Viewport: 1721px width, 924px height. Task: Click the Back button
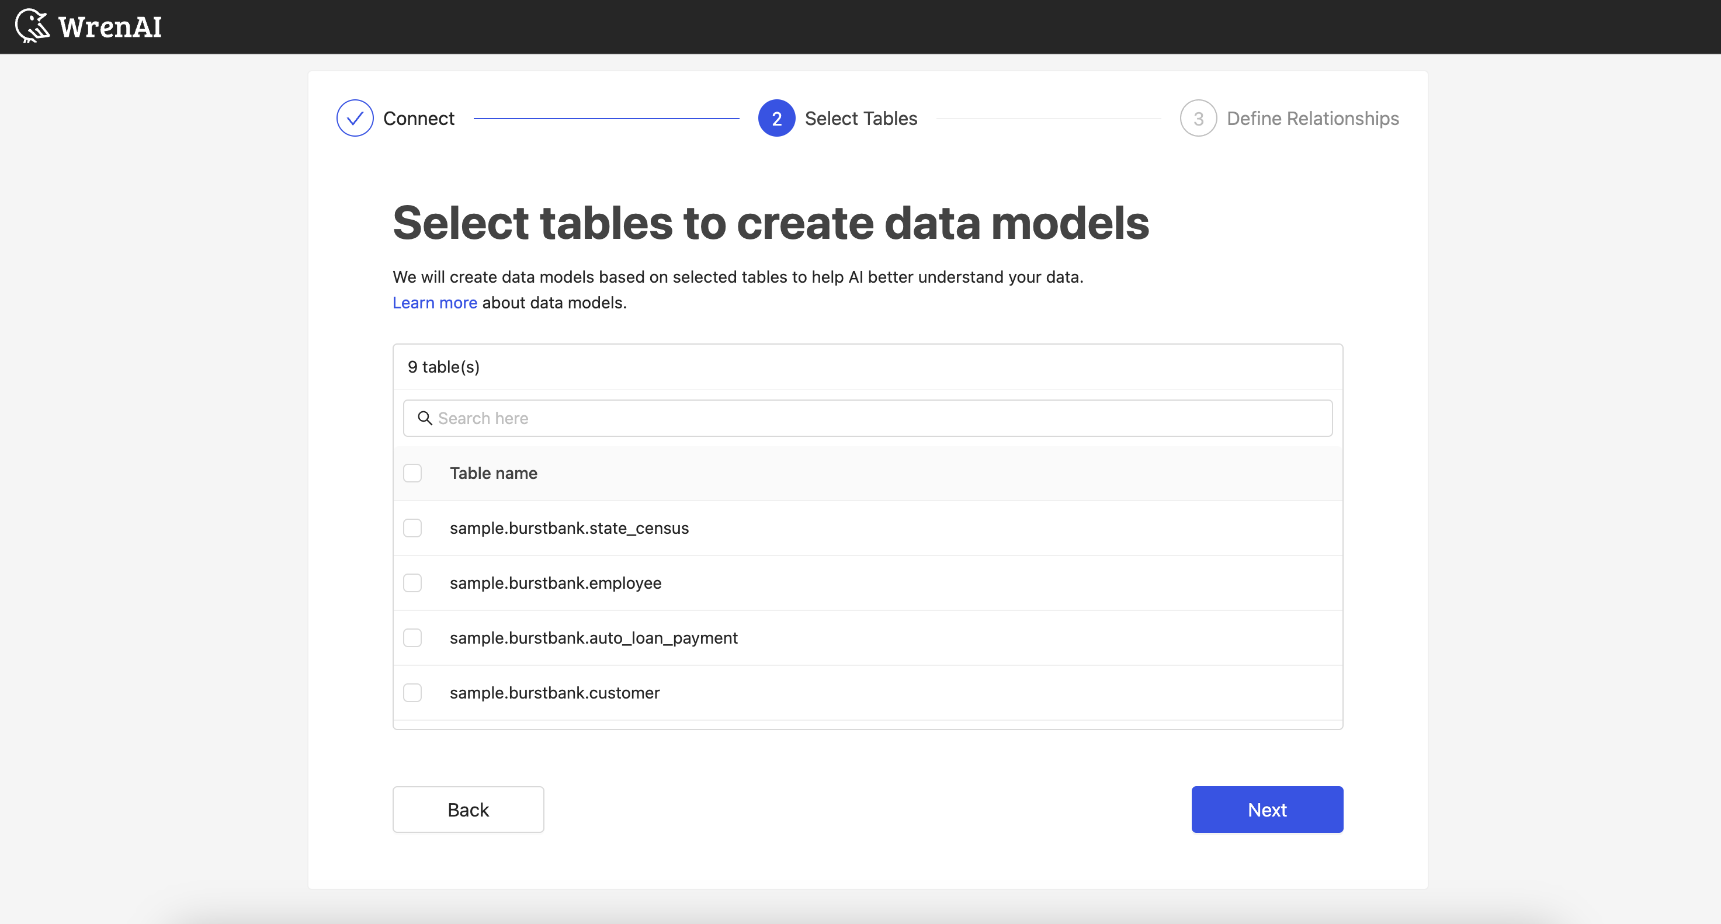click(x=468, y=809)
